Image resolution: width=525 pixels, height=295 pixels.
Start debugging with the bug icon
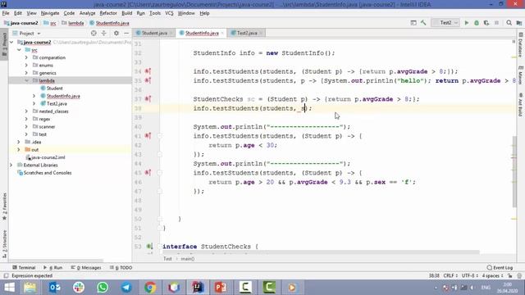pyautogui.click(x=477, y=23)
